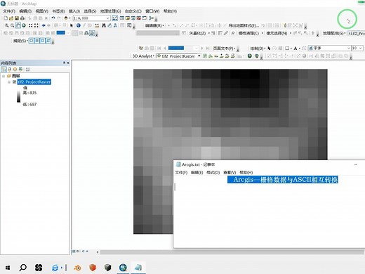
Task: Open Windows Start menu
Action: (x=8, y=268)
